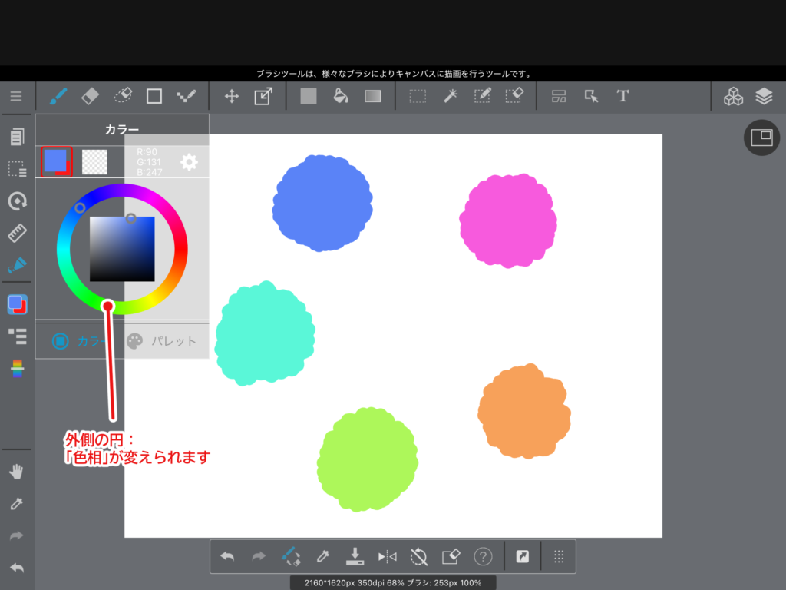Choose the Bucket fill tool
This screenshot has height=590, width=786.
pyautogui.click(x=341, y=96)
